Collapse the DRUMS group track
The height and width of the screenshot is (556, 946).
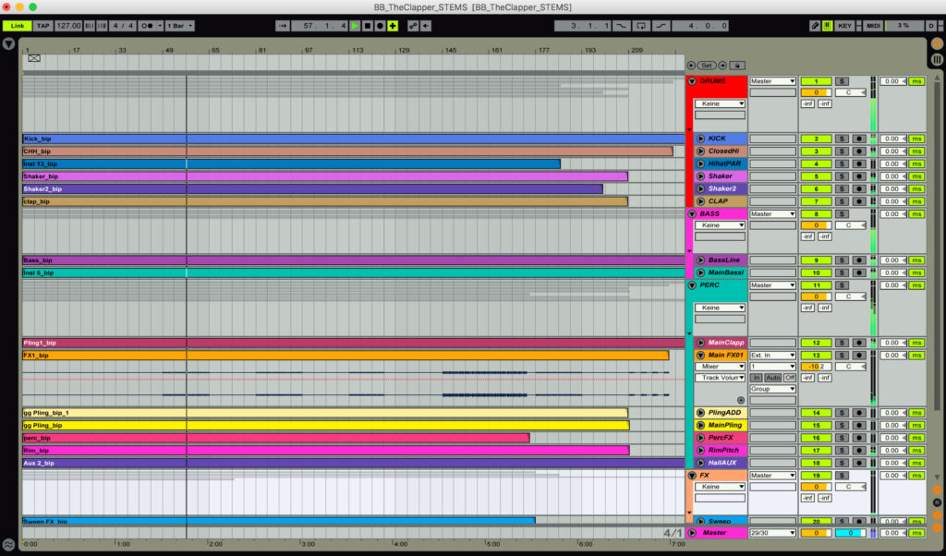coord(692,81)
